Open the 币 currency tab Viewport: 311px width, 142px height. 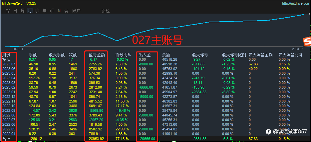(52, 11)
